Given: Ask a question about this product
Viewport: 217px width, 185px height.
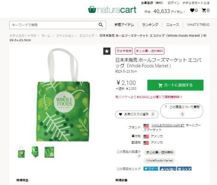Looking at the screenshot, I should click(182, 111).
